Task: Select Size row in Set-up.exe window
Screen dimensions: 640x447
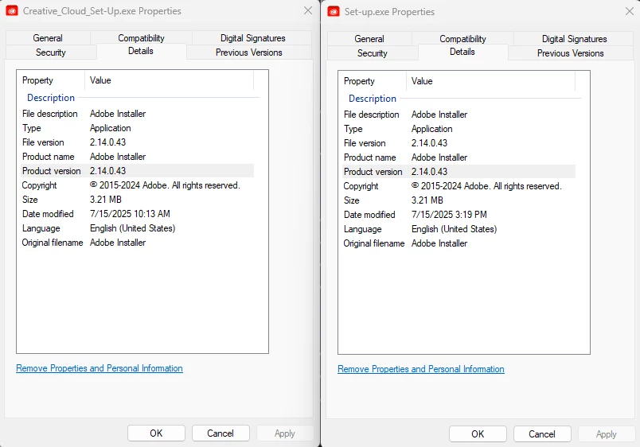Action: [459, 200]
